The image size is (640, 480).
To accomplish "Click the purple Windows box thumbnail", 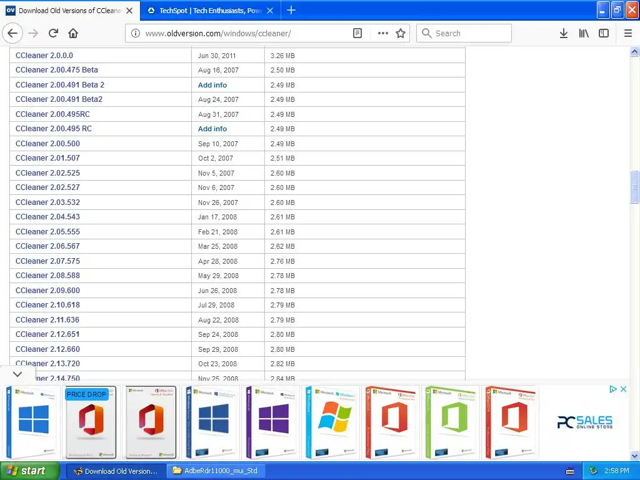I will (271, 422).
